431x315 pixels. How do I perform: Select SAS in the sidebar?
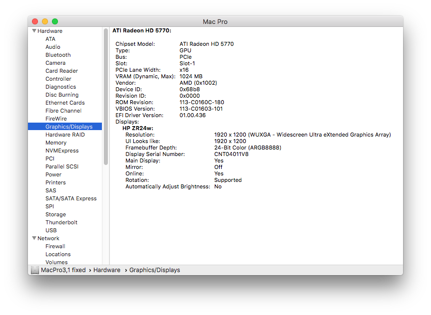[50, 190]
